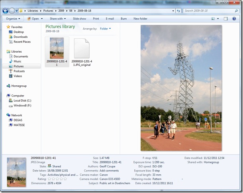Image resolution: width=243 pixels, height=193 pixels.
Task: Open Local Disk (C:)
Action: pos(22,100)
